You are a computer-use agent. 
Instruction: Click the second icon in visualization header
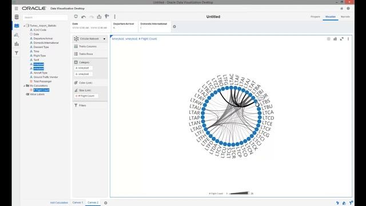(335, 39)
